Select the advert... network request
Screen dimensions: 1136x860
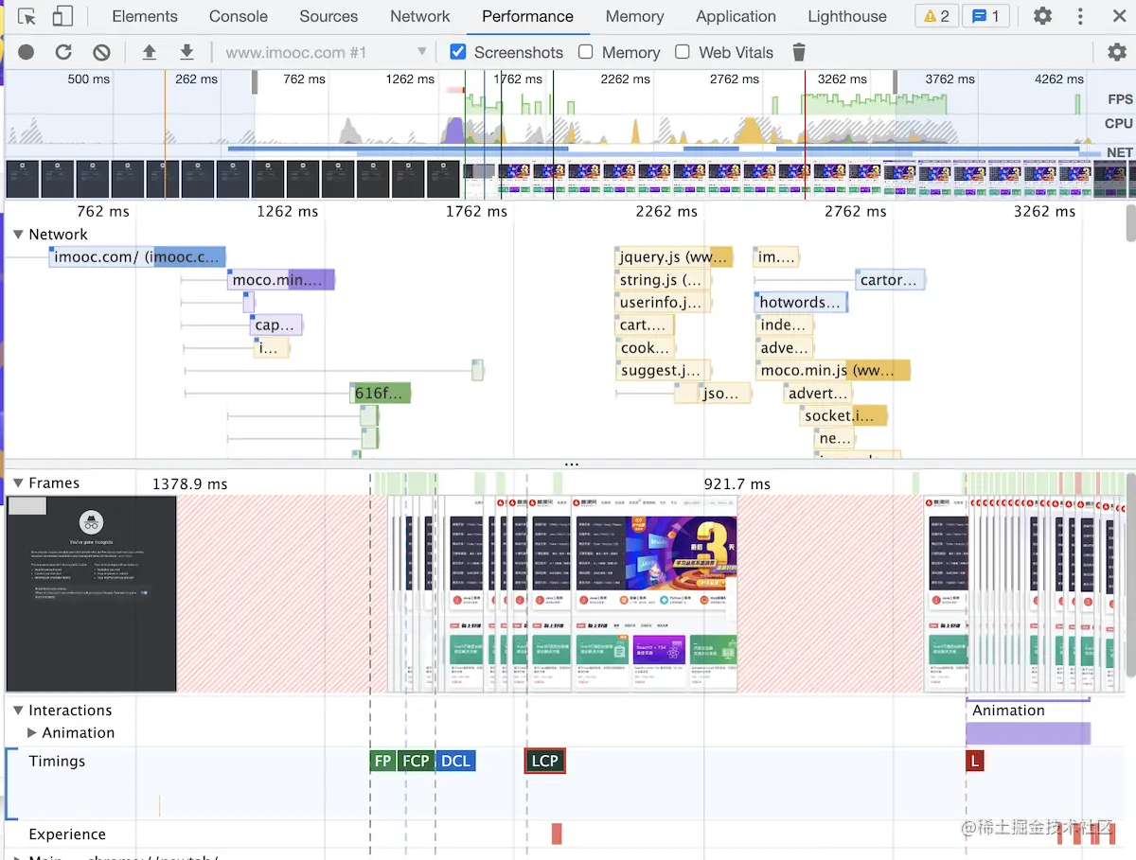820,393
